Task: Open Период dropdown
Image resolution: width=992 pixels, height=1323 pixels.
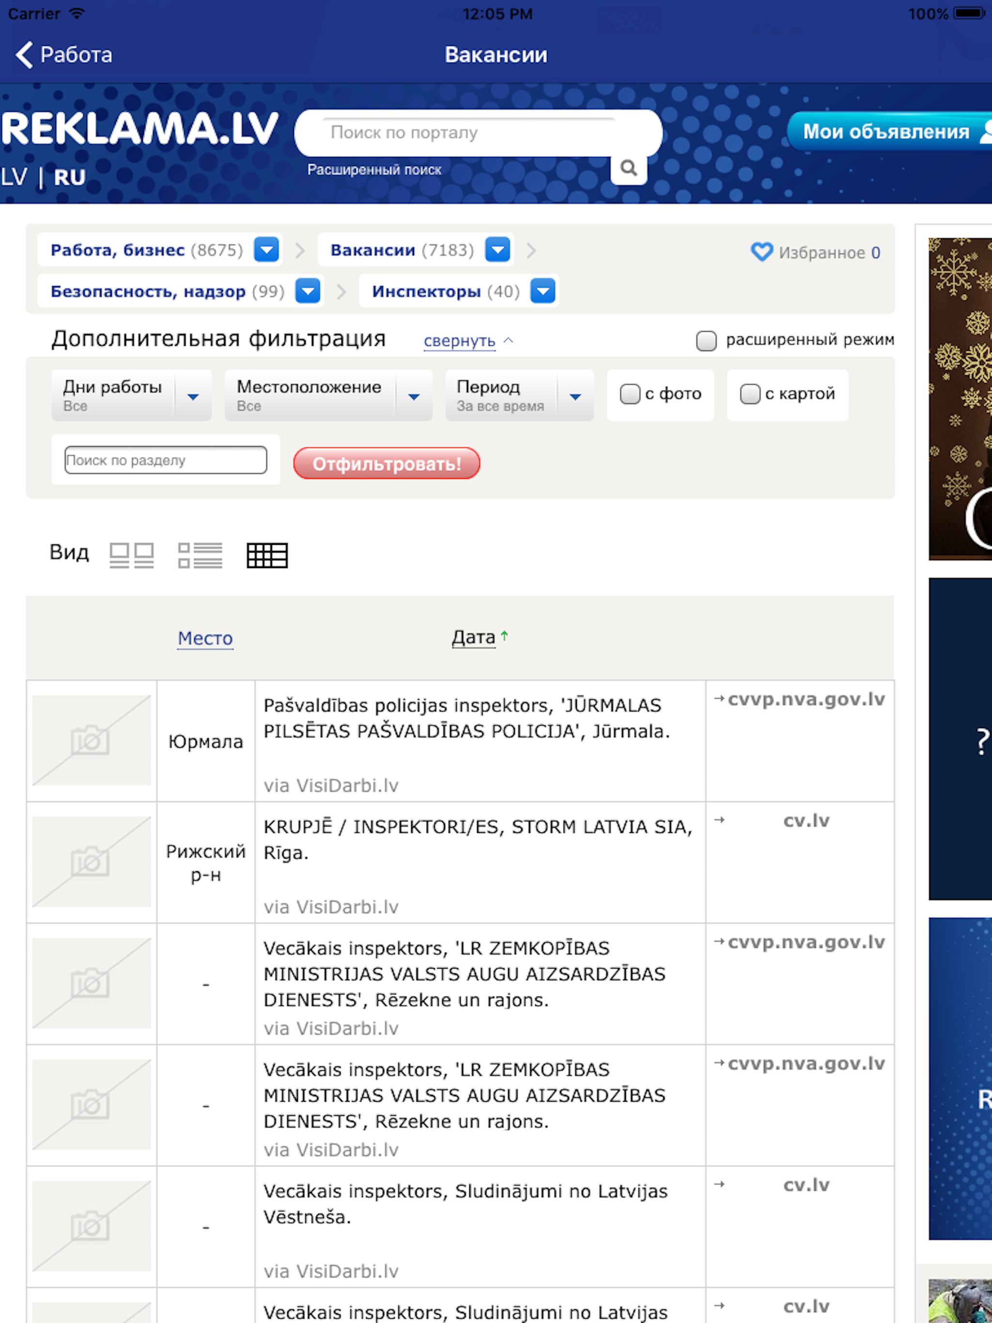Action: (x=519, y=395)
